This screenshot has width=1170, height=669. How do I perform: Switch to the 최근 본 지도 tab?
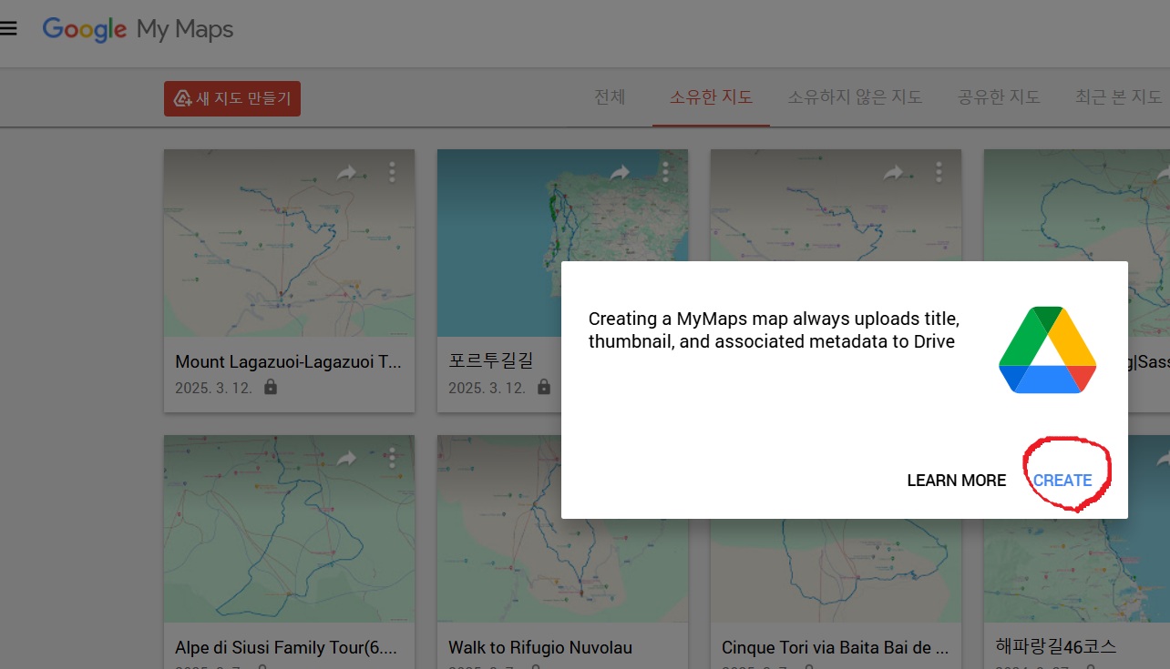[x=1118, y=96]
